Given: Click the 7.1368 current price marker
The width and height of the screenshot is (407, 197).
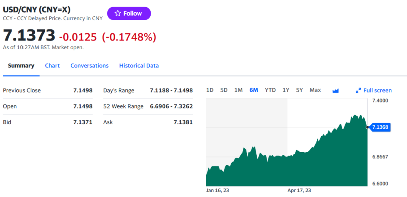Looking at the screenshot, I should pos(381,127).
